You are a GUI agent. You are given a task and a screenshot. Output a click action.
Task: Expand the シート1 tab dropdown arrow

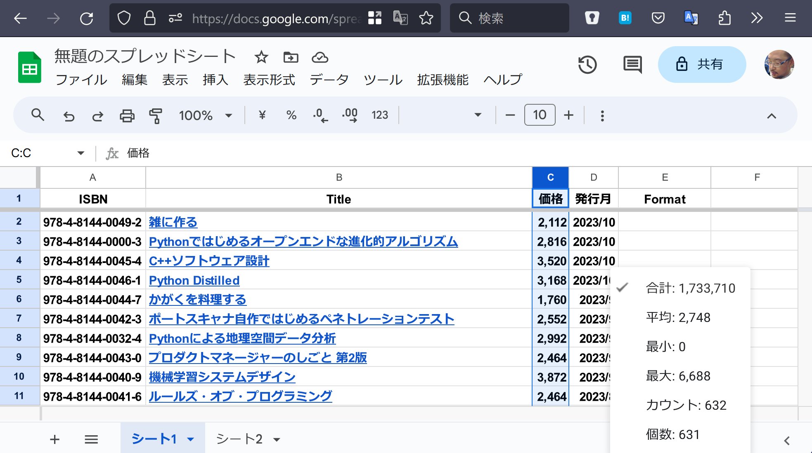[191, 439]
